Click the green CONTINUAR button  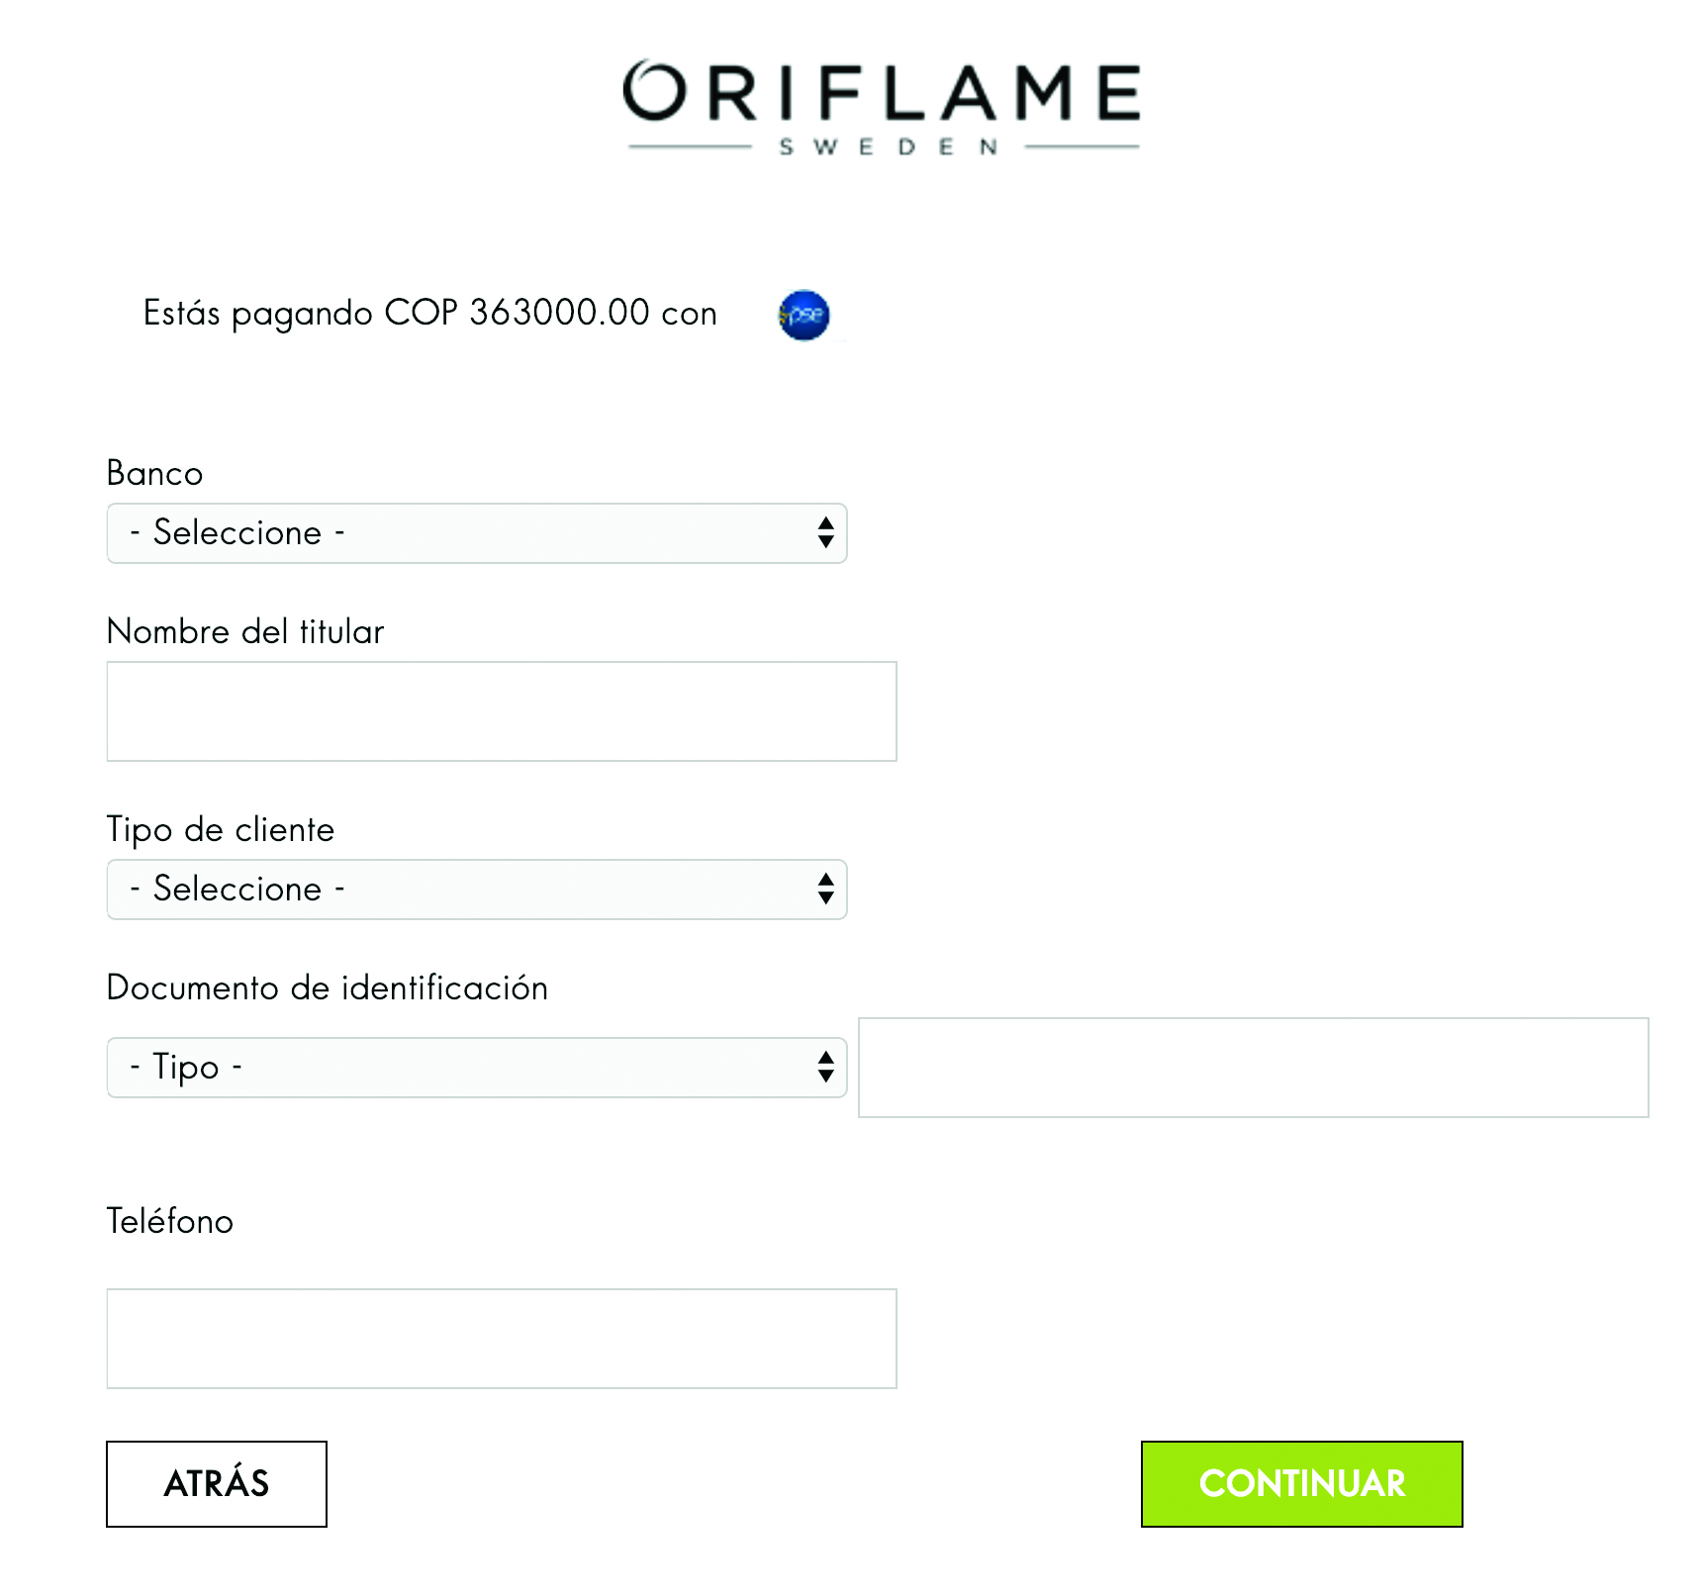(1302, 1484)
